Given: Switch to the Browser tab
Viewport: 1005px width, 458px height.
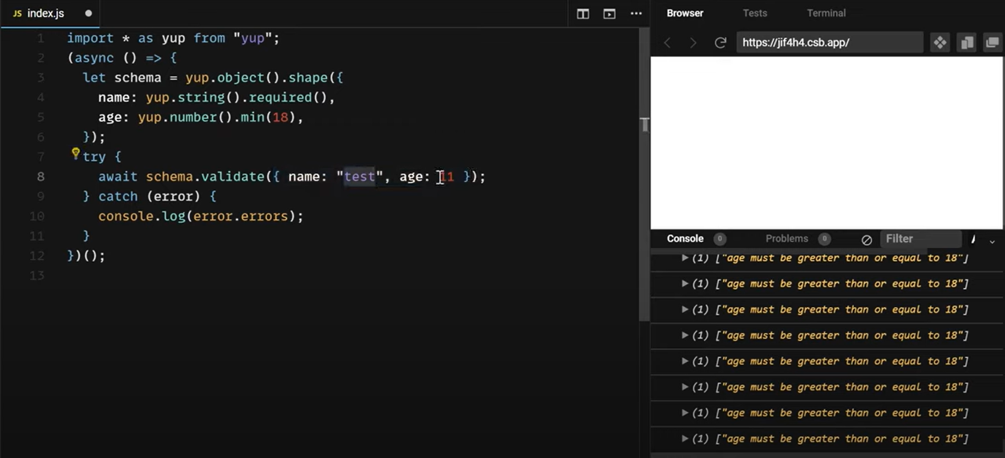Looking at the screenshot, I should point(685,13).
